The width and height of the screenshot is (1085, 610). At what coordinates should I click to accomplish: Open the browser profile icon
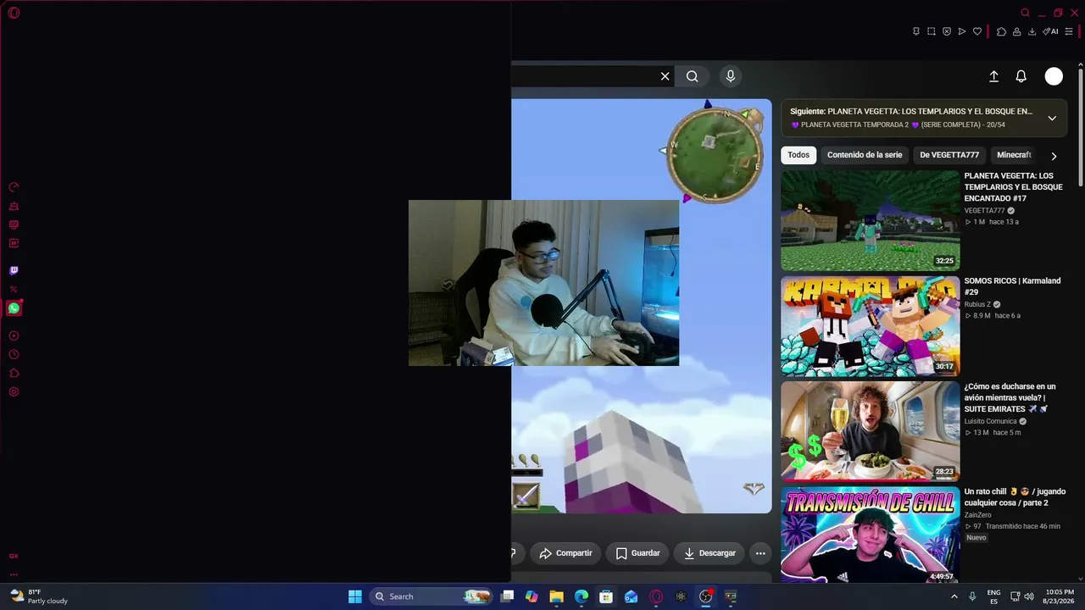coord(1016,31)
